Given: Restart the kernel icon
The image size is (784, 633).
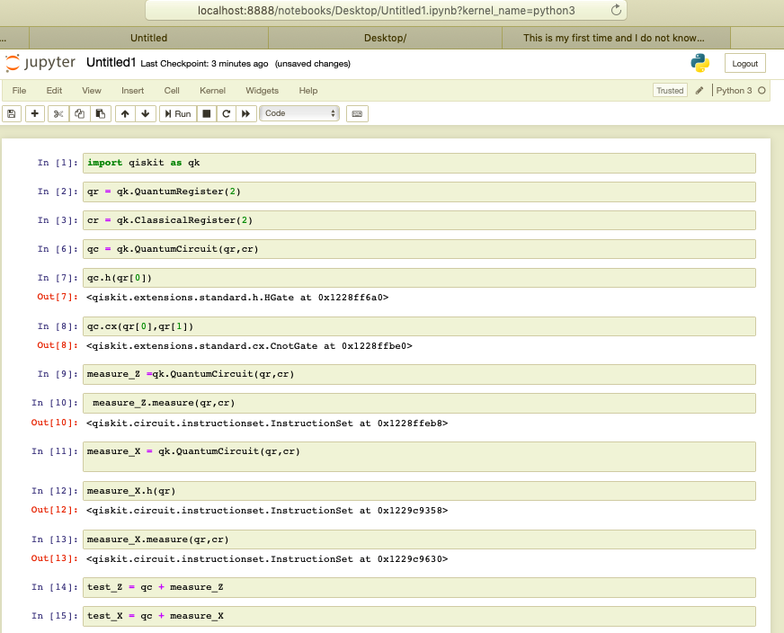Looking at the screenshot, I should pos(226,114).
